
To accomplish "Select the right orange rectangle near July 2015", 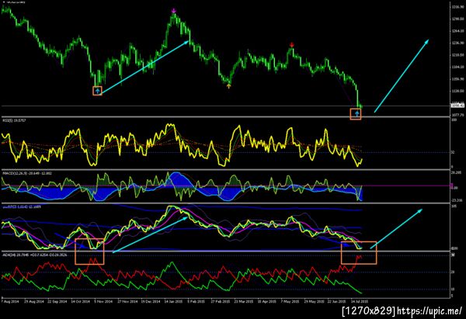I will [x=359, y=252].
